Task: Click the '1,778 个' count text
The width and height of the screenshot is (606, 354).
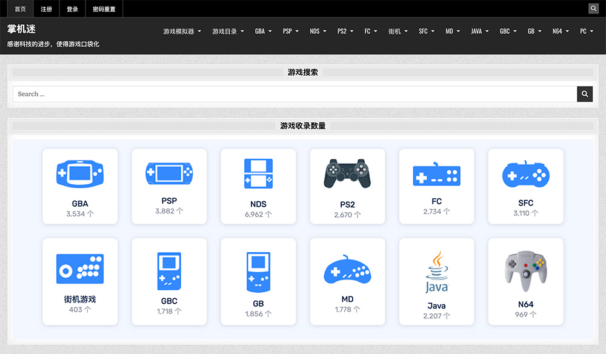Action: (347, 309)
